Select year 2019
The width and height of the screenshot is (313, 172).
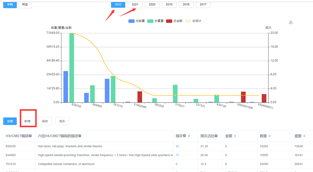169,5
